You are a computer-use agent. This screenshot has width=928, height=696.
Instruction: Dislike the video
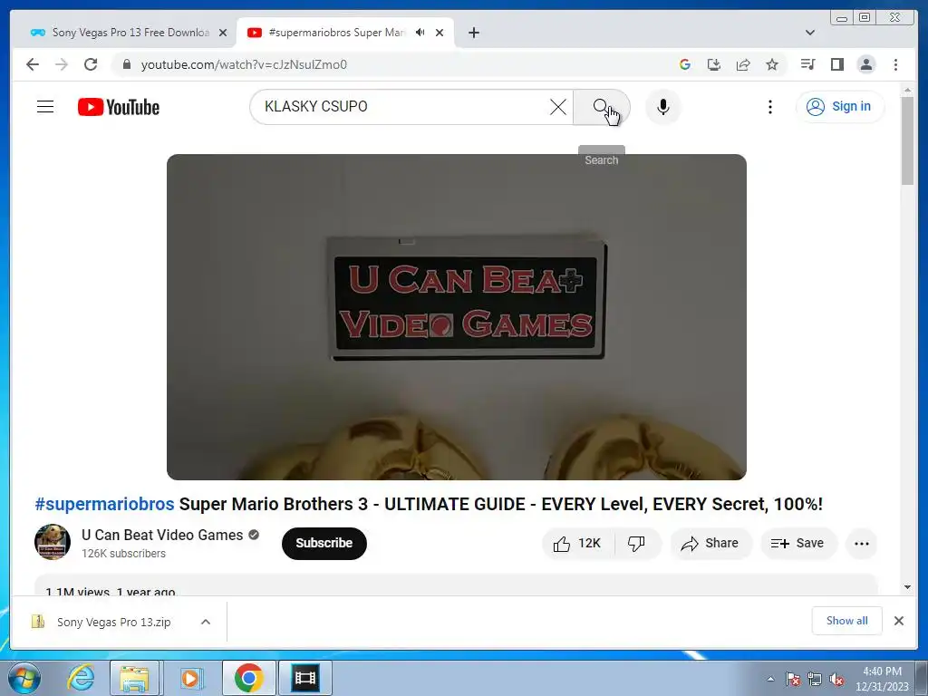pos(637,544)
